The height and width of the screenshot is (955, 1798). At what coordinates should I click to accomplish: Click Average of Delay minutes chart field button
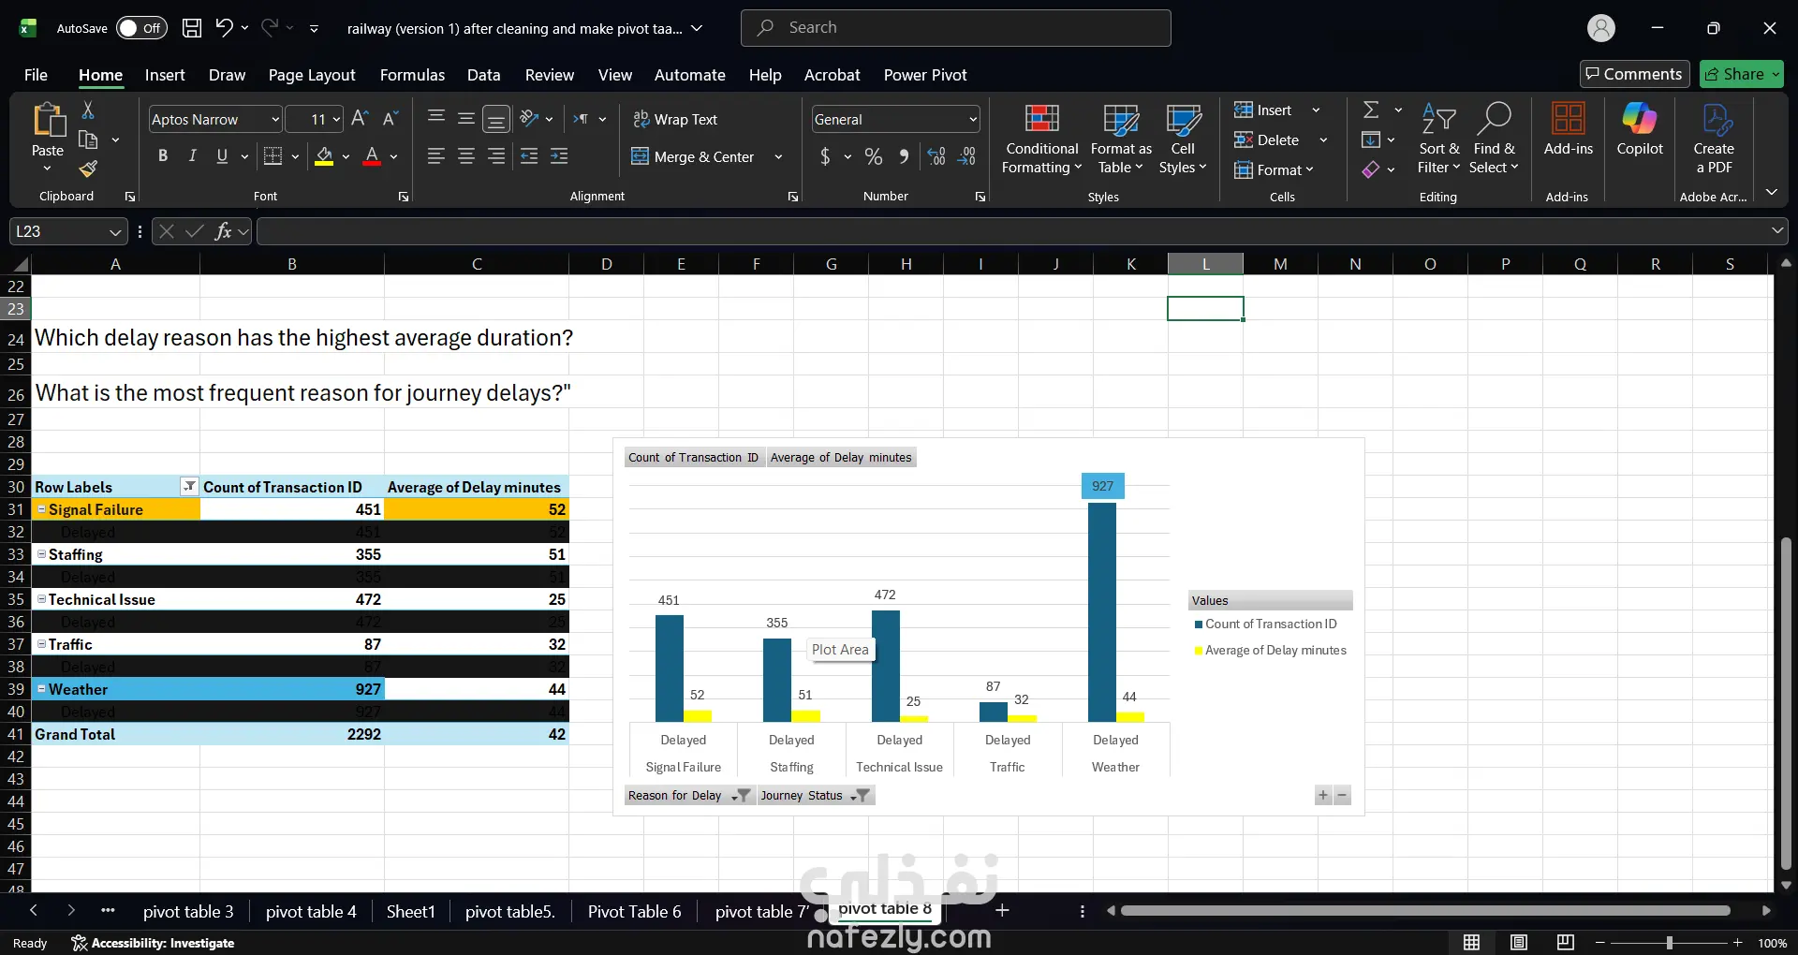(x=841, y=457)
